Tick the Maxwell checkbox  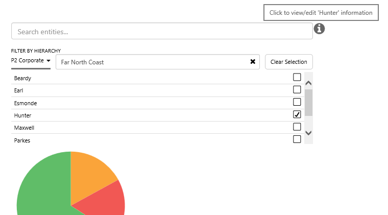[297, 127]
